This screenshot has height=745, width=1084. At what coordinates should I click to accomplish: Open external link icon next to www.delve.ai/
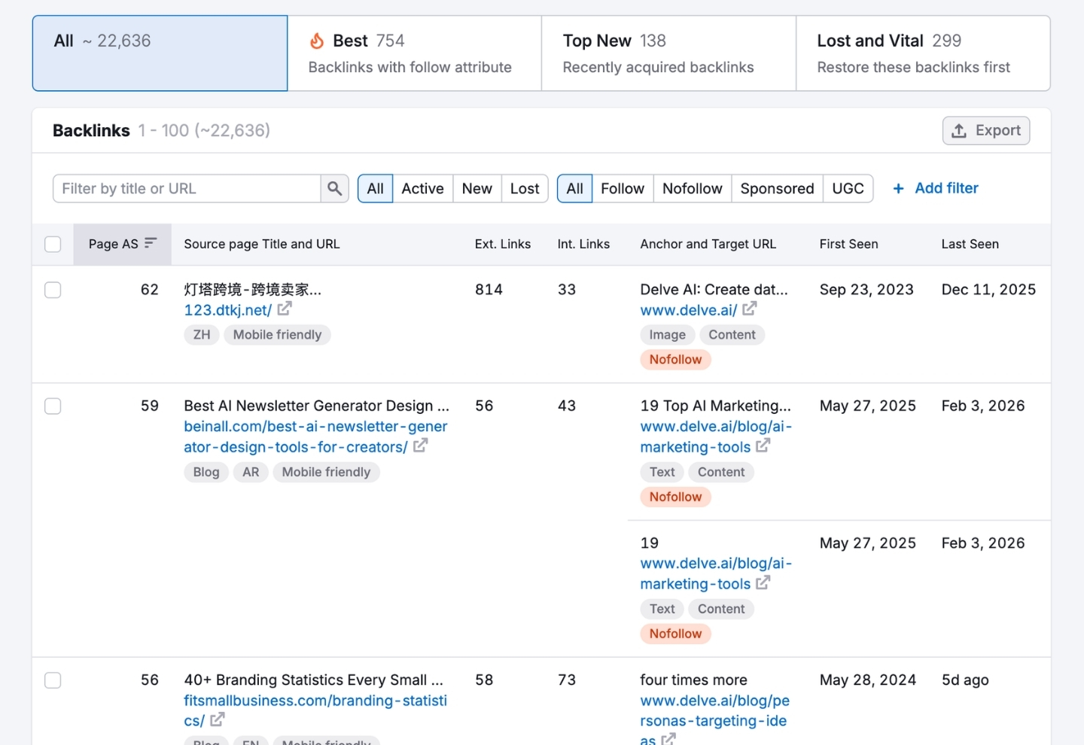(x=750, y=309)
